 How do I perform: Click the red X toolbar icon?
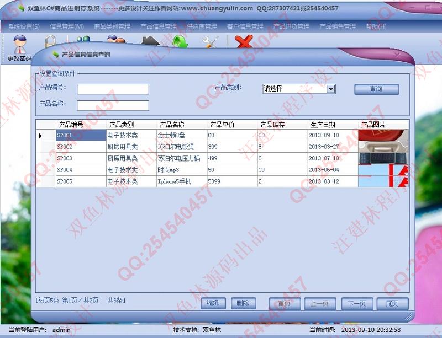click(243, 42)
